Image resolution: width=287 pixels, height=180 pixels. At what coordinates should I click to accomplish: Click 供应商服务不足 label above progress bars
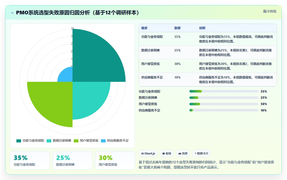149,110
